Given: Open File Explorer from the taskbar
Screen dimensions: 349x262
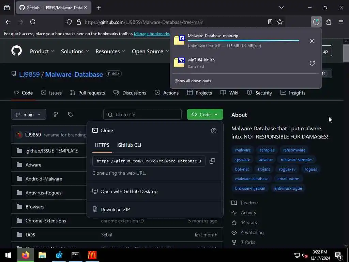Looking at the screenshot, I should coord(42,255).
